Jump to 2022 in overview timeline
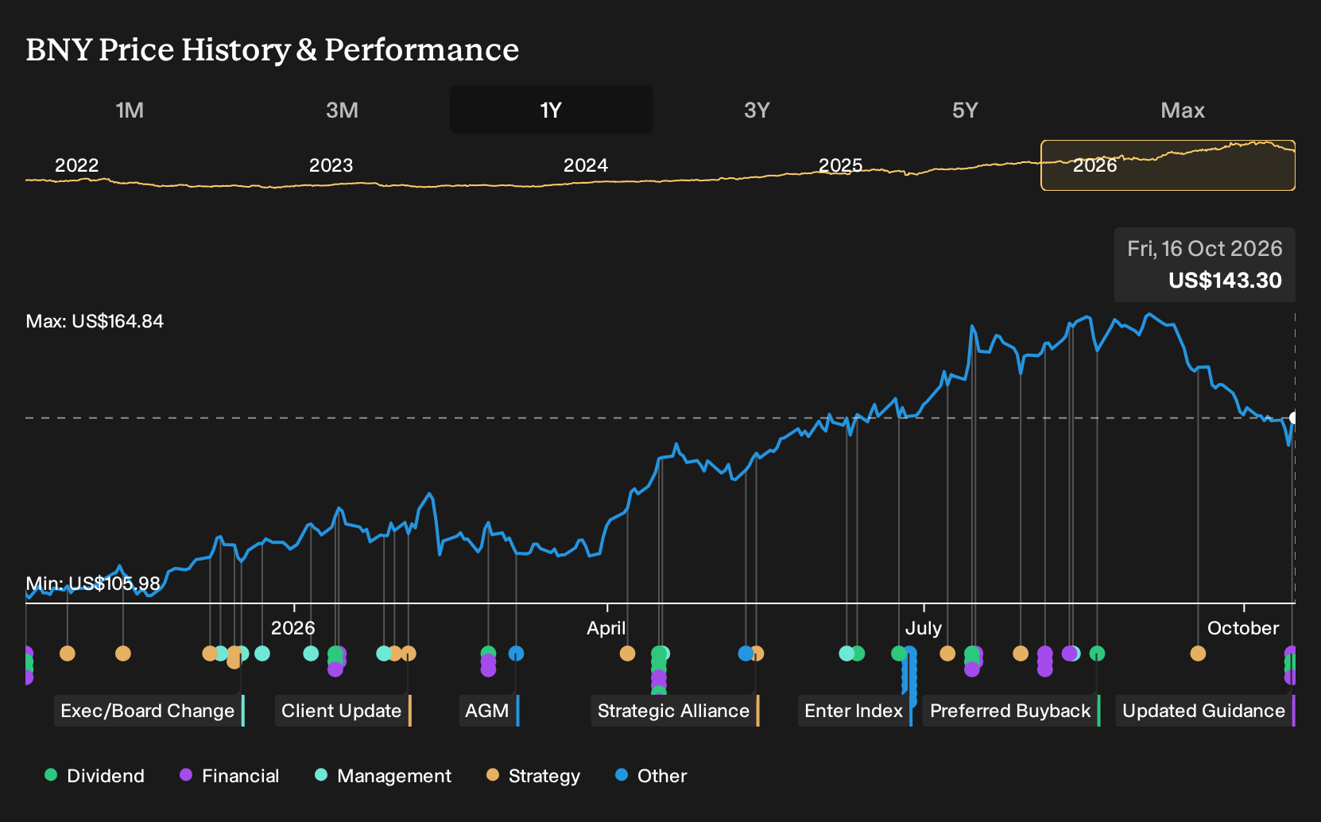This screenshot has width=1321, height=822. [x=76, y=165]
